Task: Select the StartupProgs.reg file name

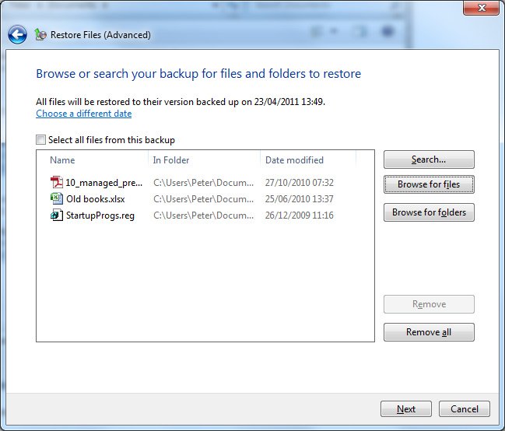Action: point(100,215)
